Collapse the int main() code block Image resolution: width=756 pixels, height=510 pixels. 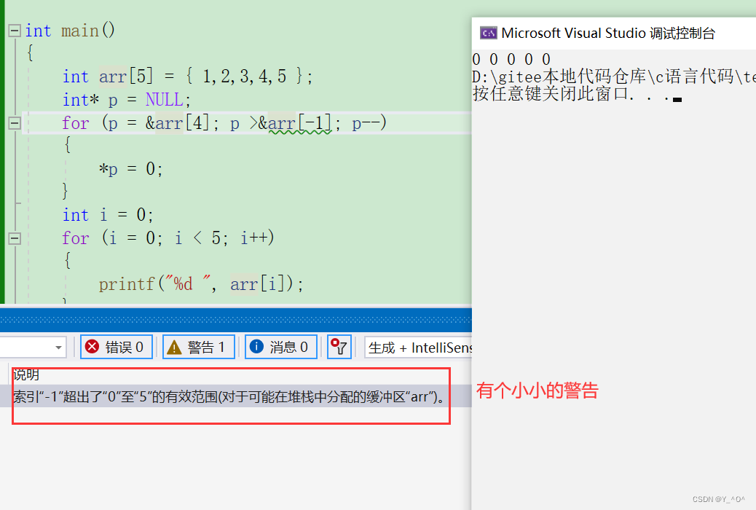(15, 31)
